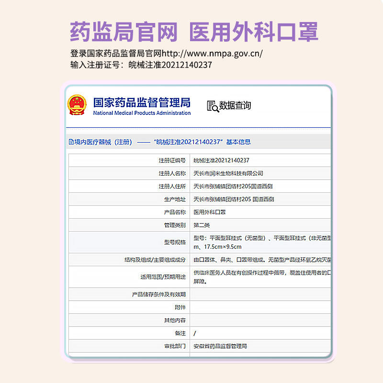Click the 注册人名称 label
The height and width of the screenshot is (383, 383).
172,173
